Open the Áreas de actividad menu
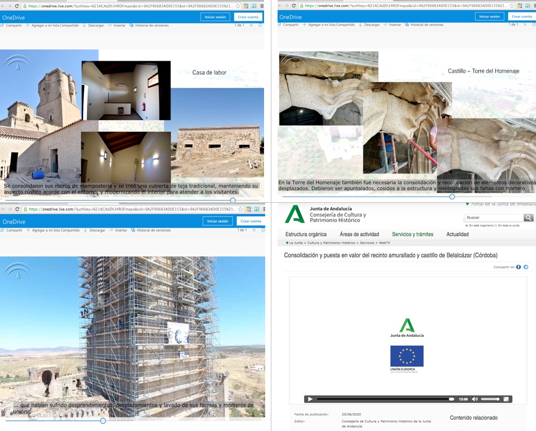The image size is (536, 431). [x=359, y=234]
